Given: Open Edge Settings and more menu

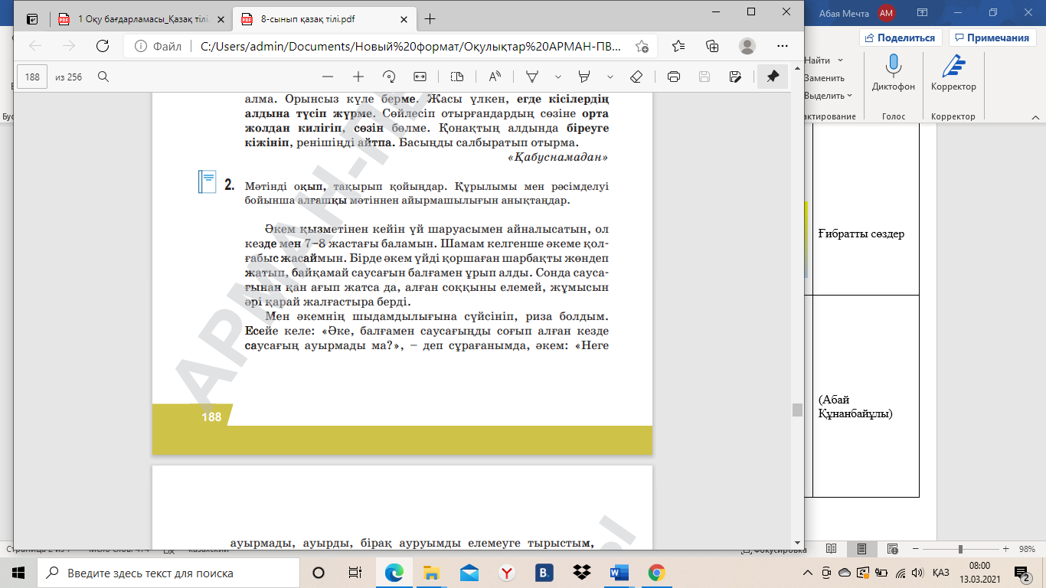Looking at the screenshot, I should click(x=782, y=46).
